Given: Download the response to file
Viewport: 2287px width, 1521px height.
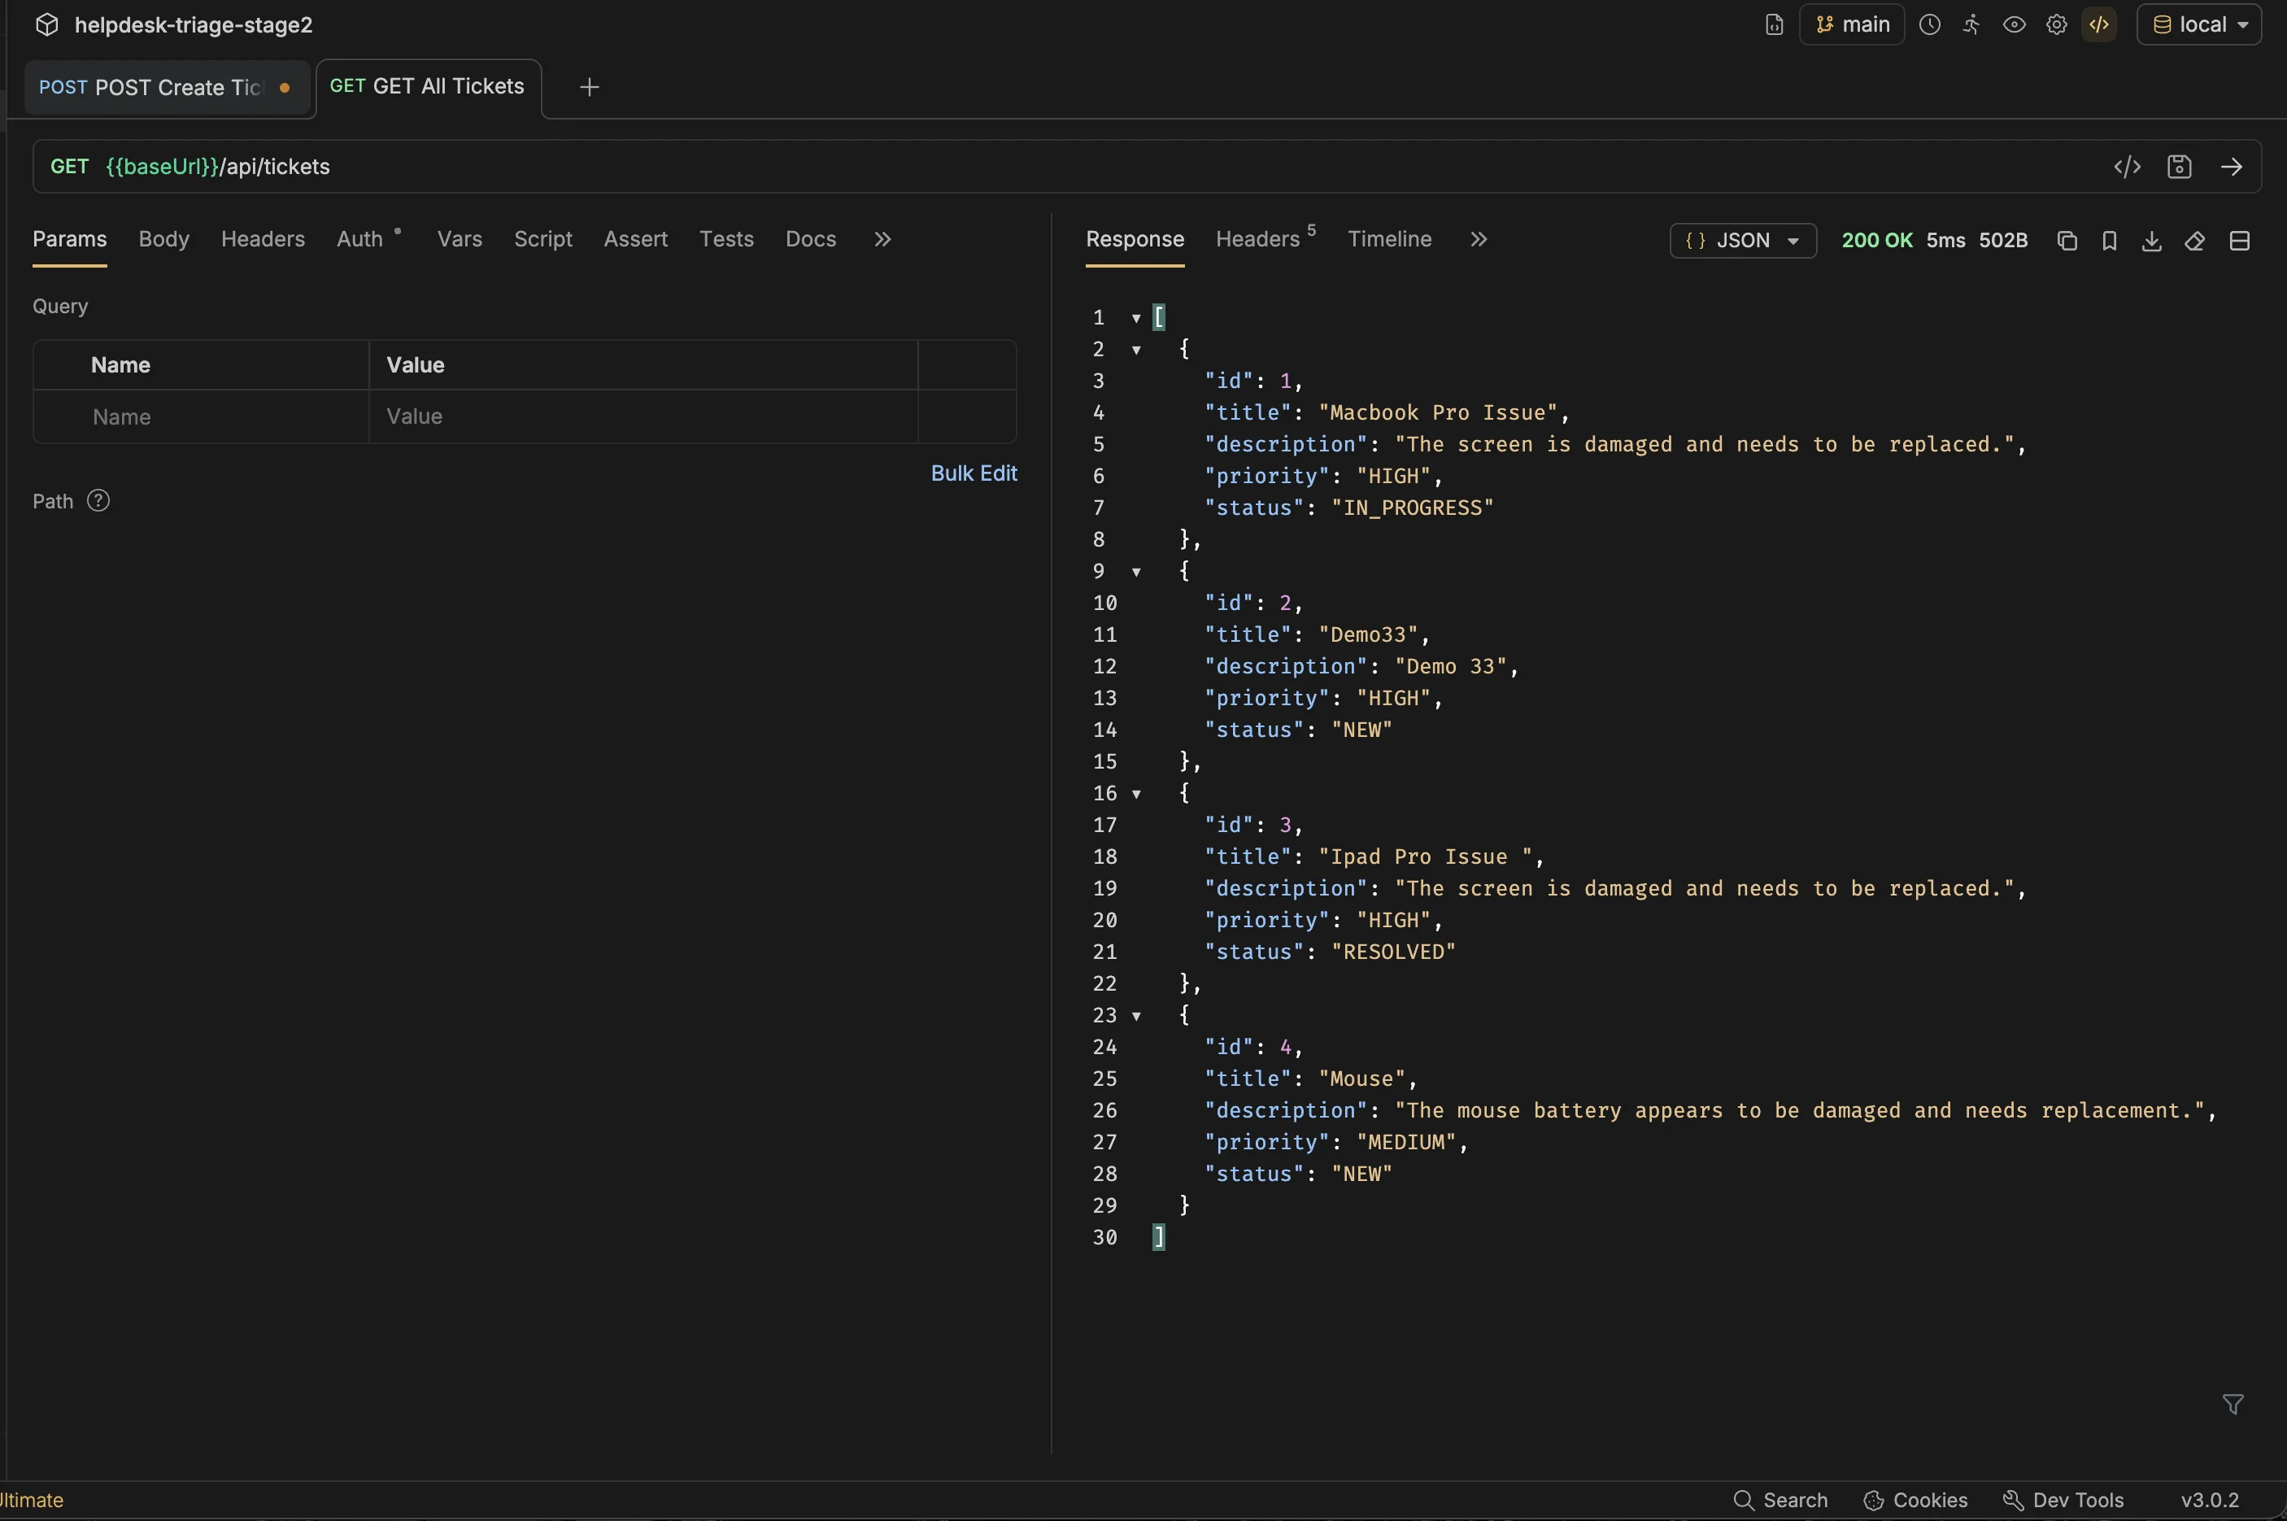Looking at the screenshot, I should 2151,241.
